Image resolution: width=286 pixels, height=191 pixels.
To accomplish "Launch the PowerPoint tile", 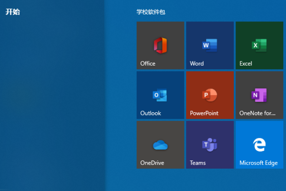I will pyautogui.click(x=210, y=95).
